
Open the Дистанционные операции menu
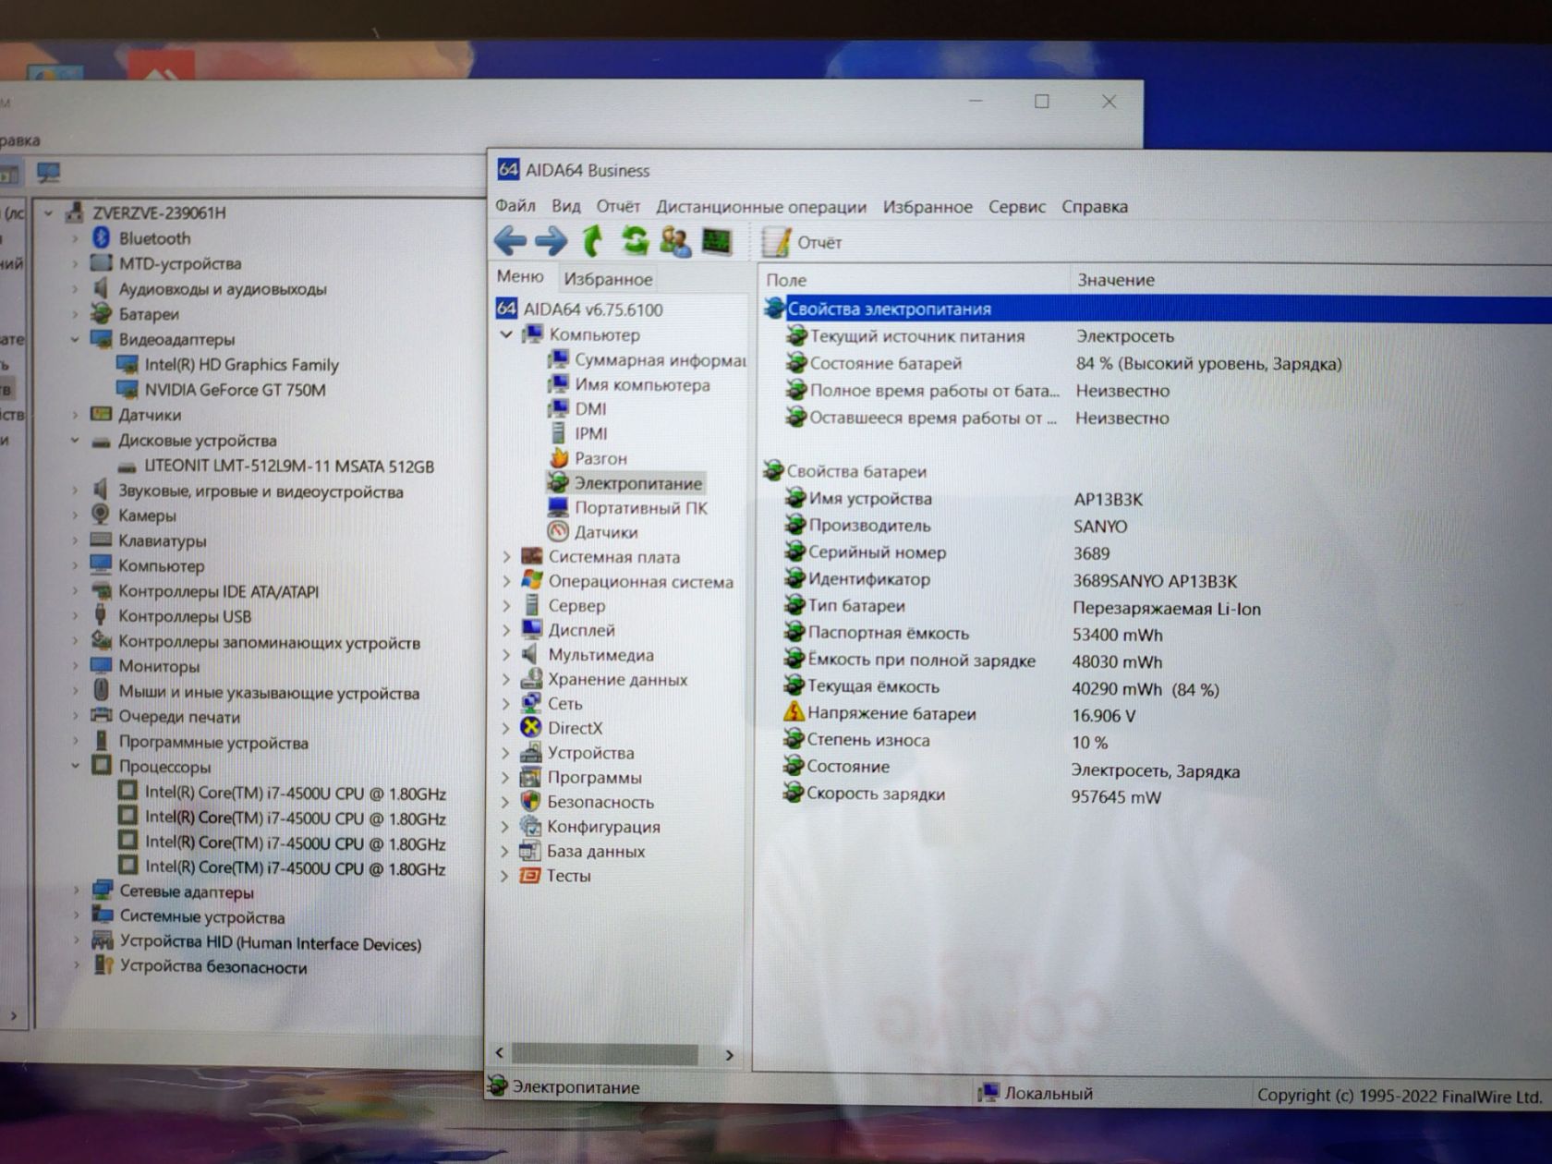[x=761, y=207]
